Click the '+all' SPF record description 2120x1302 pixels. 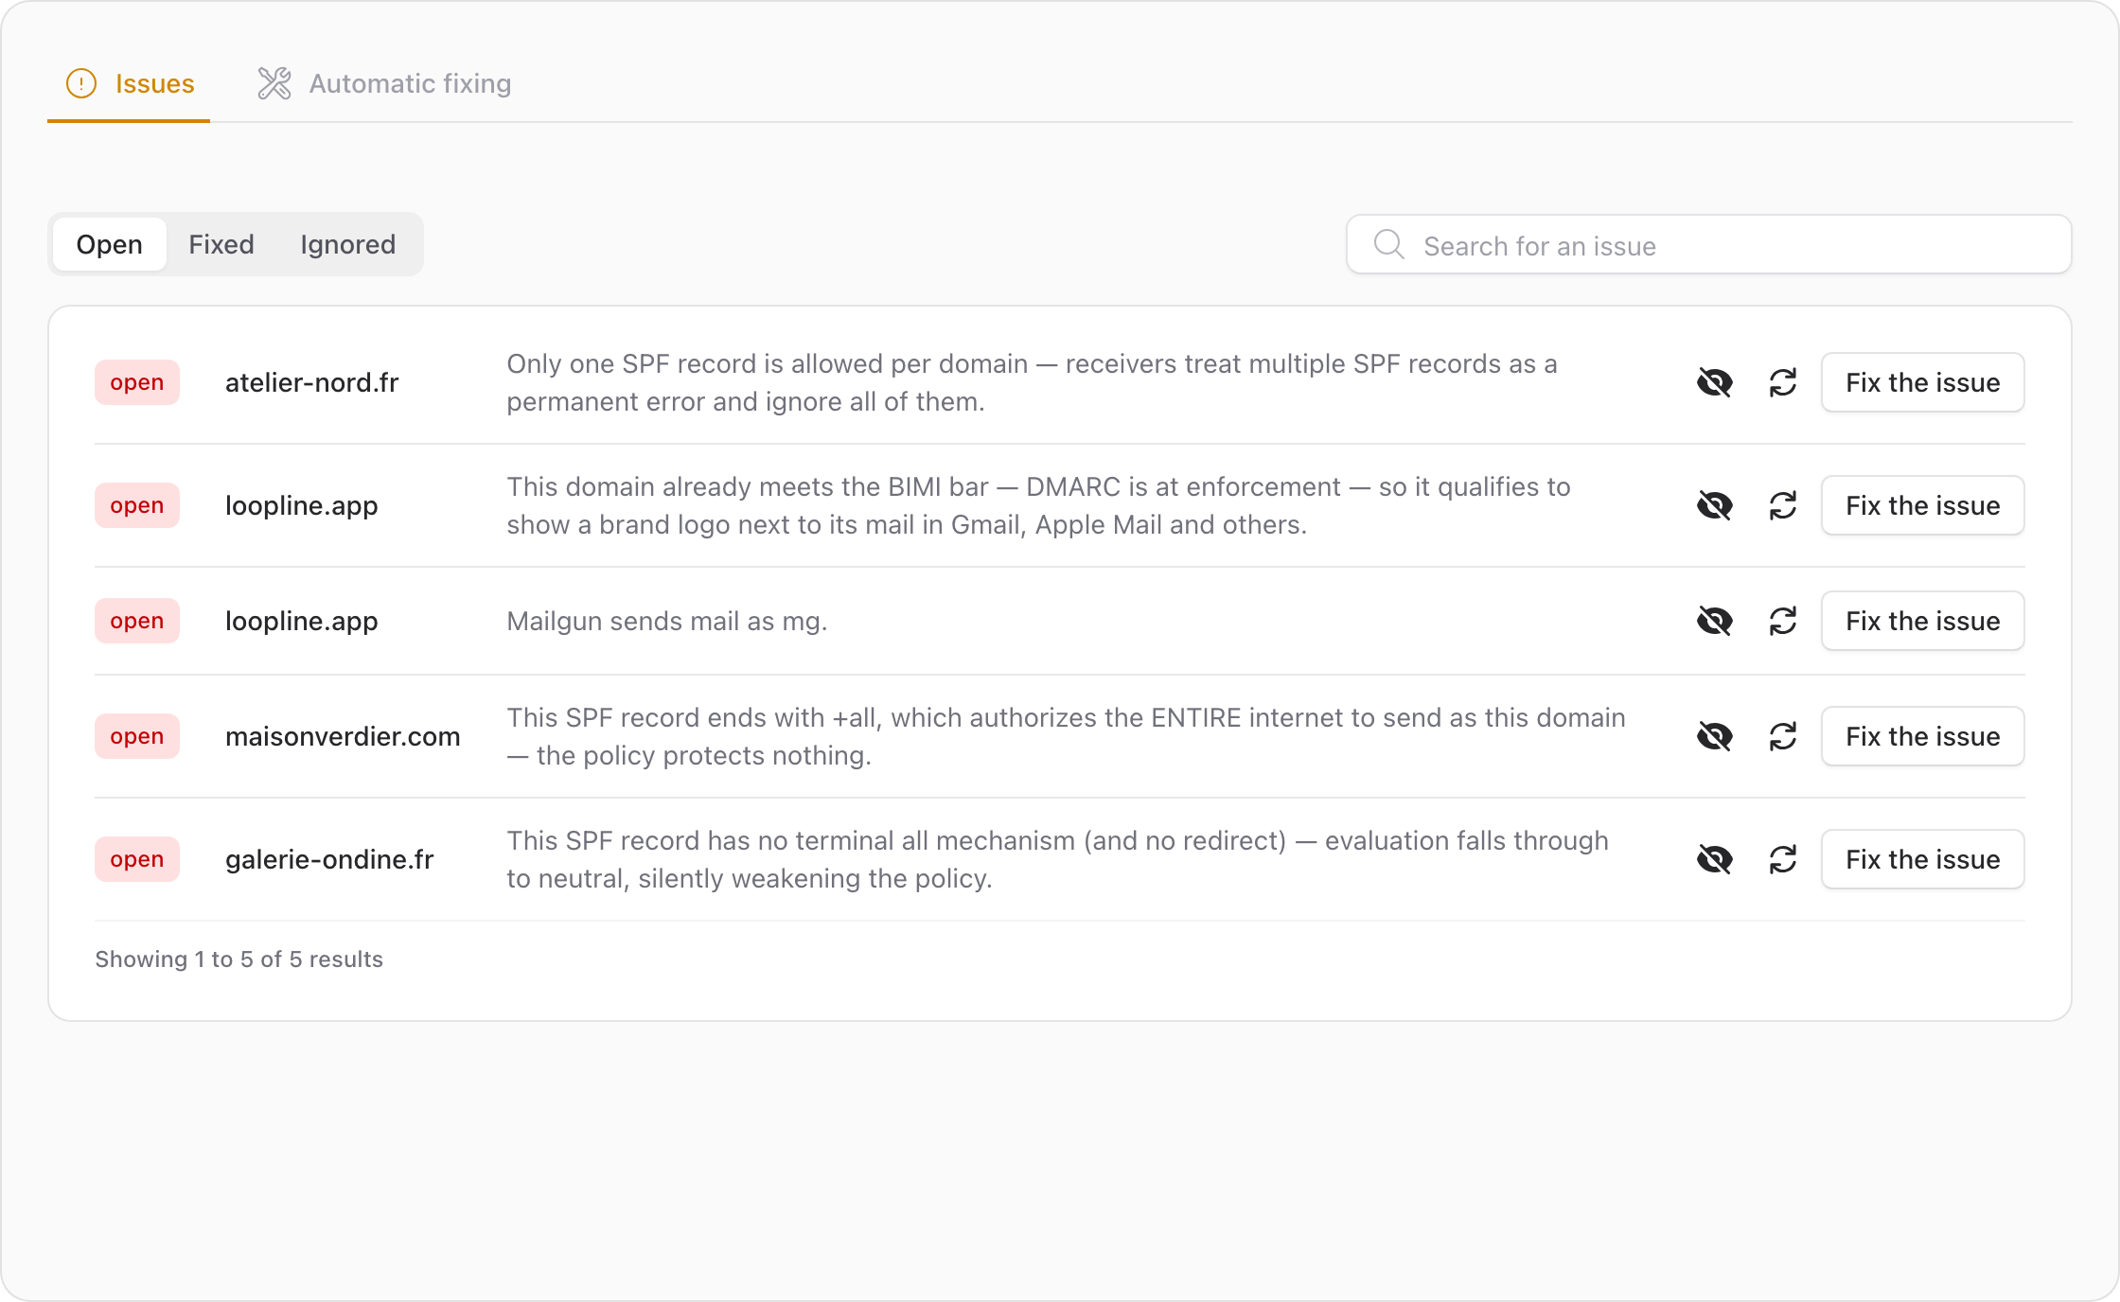(x=1066, y=736)
